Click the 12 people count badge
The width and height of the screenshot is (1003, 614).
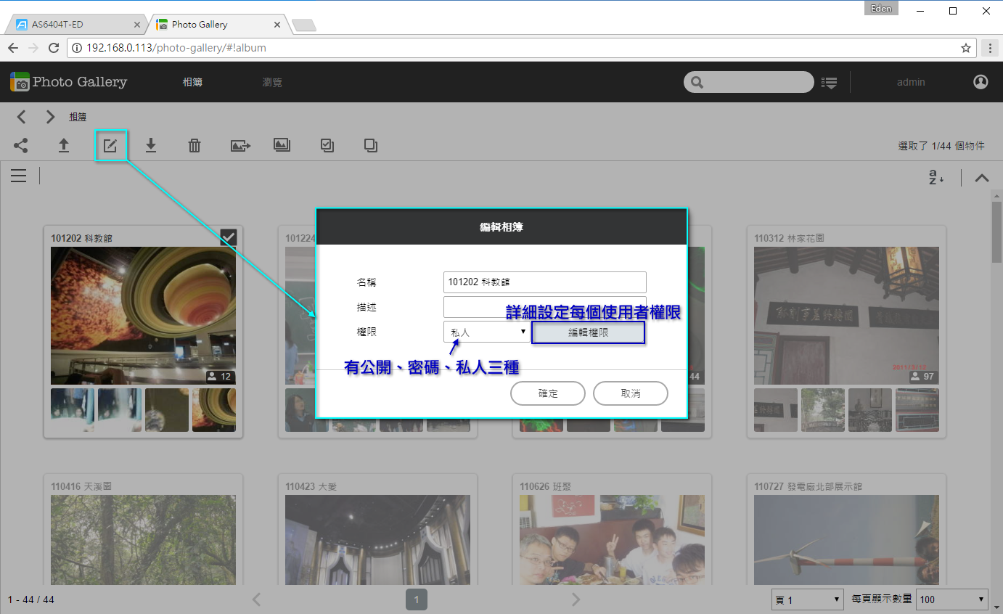tap(219, 377)
